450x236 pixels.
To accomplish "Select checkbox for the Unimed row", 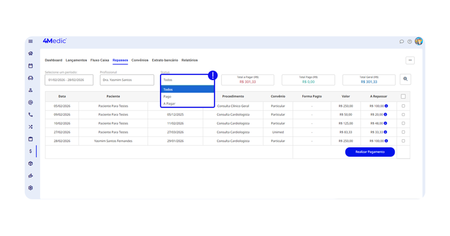I will click(x=403, y=132).
